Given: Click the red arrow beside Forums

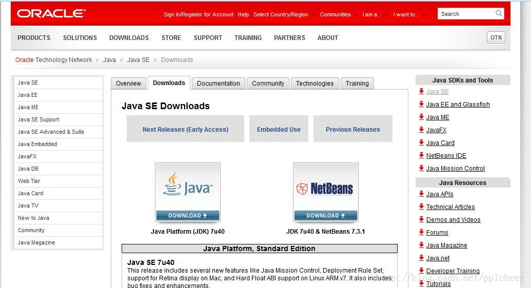Looking at the screenshot, I should tap(421, 233).
